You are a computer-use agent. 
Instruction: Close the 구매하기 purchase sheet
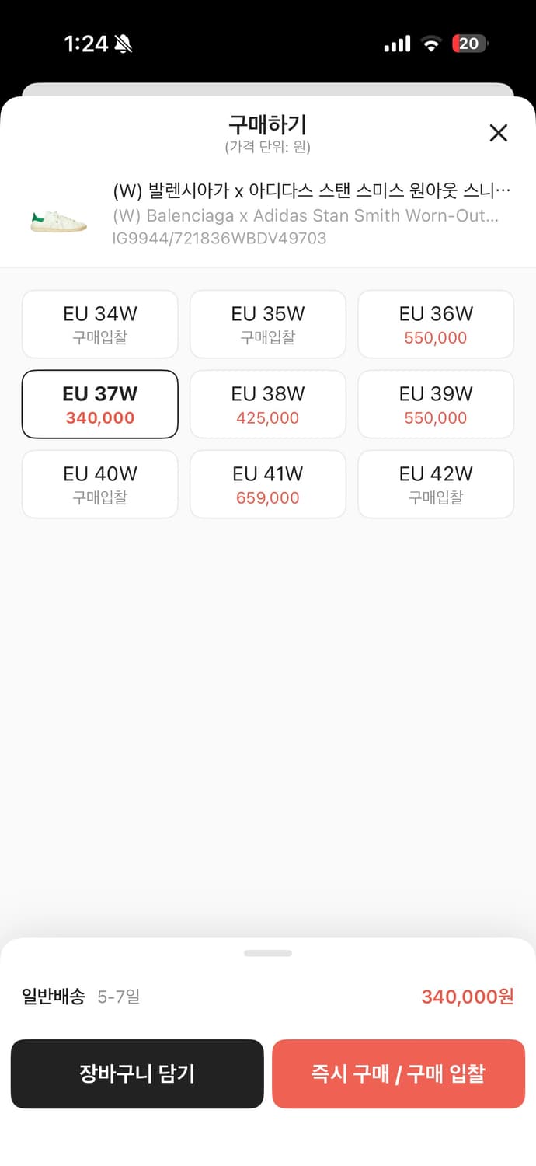coord(498,133)
